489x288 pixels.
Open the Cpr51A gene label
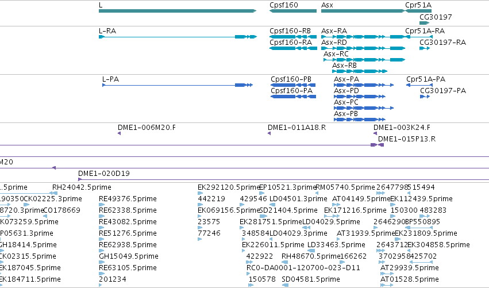point(418,5)
